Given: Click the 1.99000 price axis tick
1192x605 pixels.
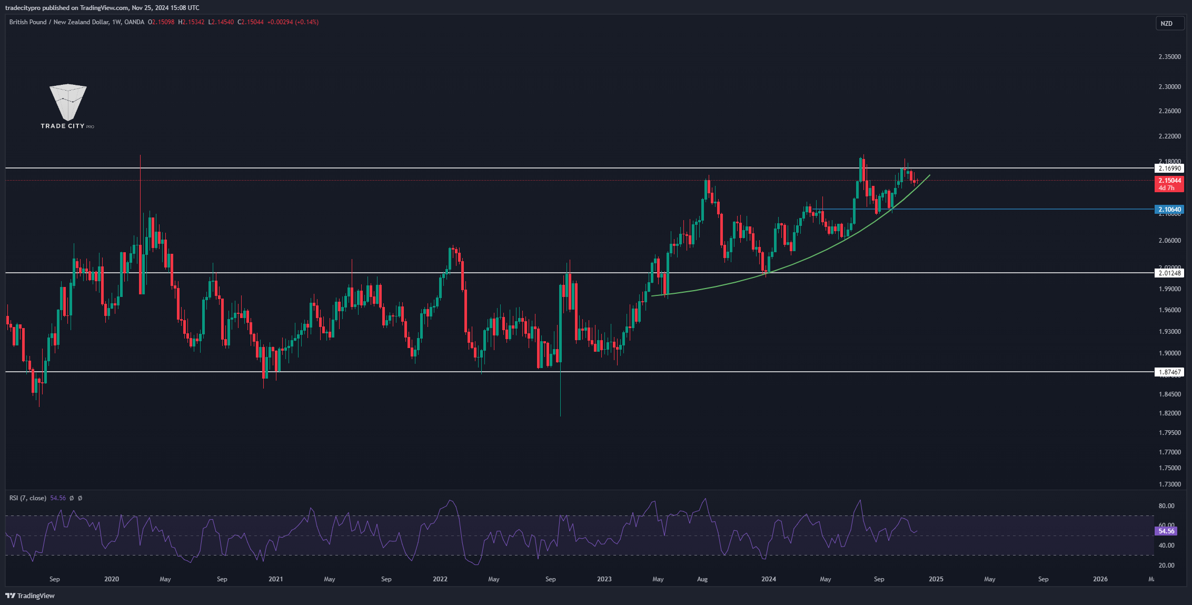Looking at the screenshot, I should tap(1169, 289).
